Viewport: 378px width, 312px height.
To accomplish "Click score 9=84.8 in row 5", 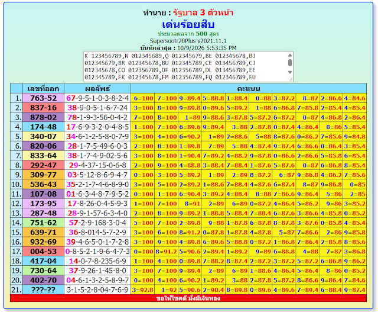I will [355, 137].
